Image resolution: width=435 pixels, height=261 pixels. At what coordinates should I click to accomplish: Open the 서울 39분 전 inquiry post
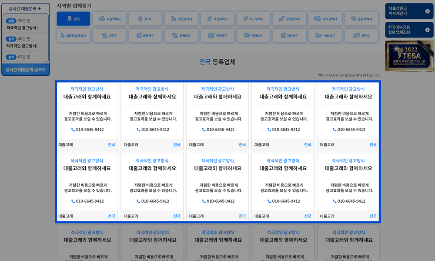(x=26, y=24)
